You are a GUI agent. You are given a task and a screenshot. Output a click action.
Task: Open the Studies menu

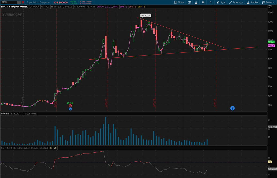pos(252,2)
